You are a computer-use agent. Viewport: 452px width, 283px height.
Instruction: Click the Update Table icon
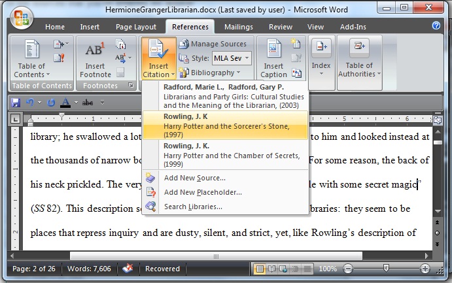(59, 58)
